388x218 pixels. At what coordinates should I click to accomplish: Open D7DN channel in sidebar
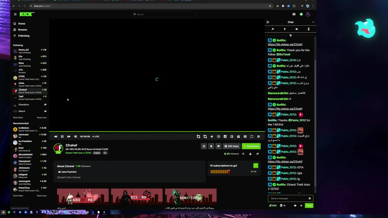(30, 78)
